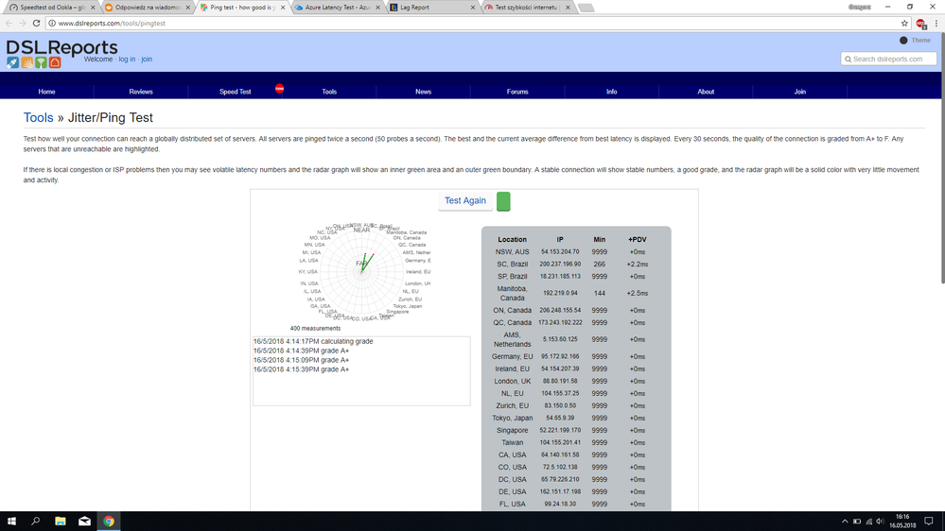Image resolution: width=945 pixels, height=531 pixels.
Task: Follow the Tools breadcrumb link
Action: (x=38, y=118)
